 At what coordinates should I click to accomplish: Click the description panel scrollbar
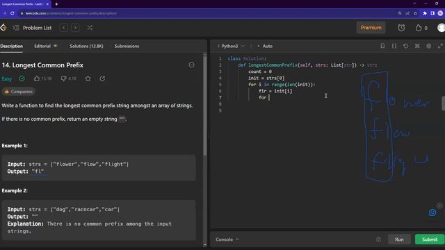tap(204, 105)
